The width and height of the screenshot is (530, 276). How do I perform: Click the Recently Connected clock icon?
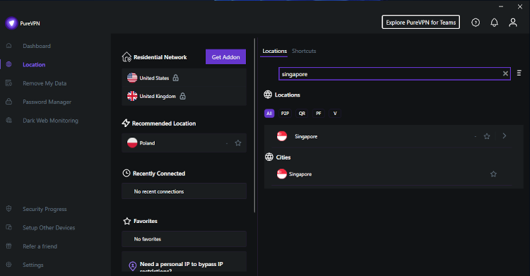pos(126,173)
